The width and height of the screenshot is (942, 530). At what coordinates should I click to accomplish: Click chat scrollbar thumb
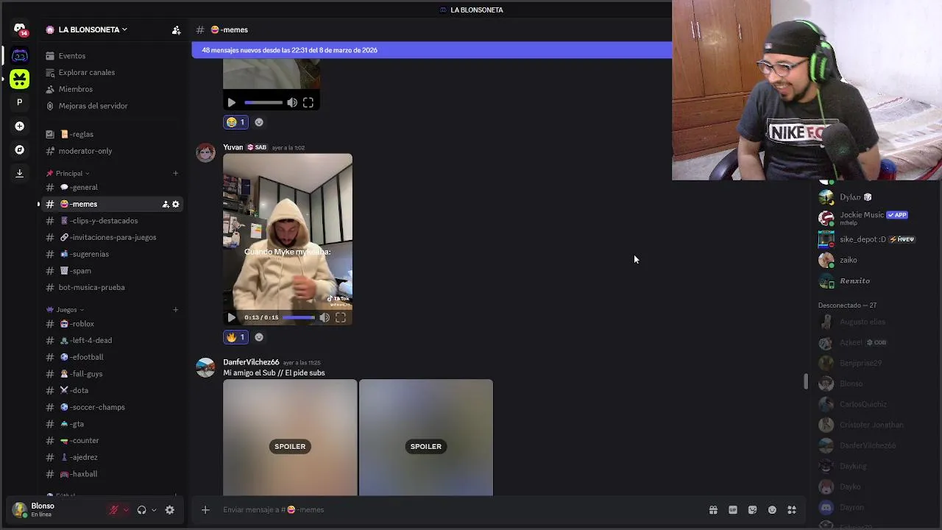pyautogui.click(x=806, y=381)
